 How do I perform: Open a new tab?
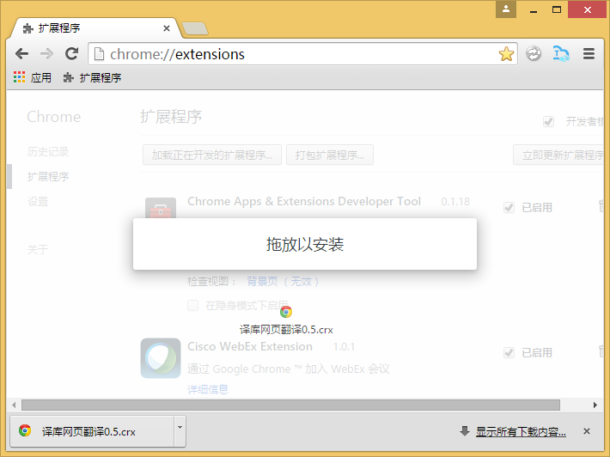coord(195,28)
